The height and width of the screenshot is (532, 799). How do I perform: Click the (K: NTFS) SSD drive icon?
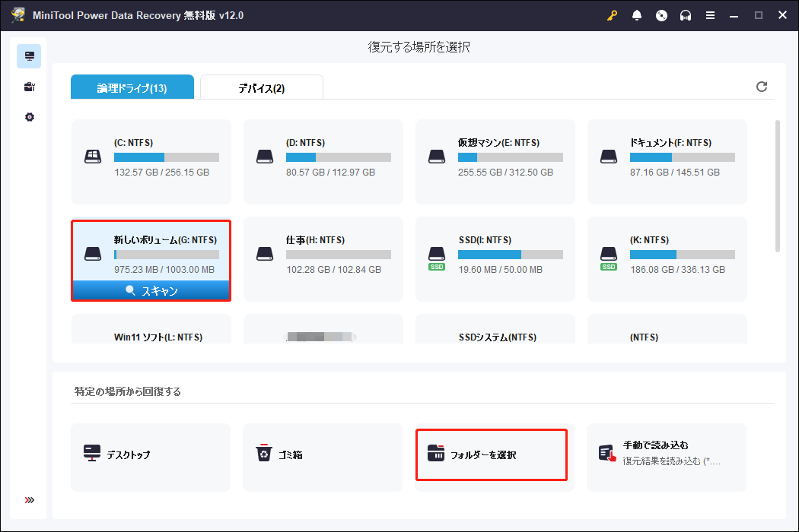pyautogui.click(x=609, y=258)
